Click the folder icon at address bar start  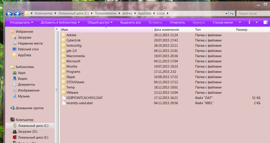(27, 13)
